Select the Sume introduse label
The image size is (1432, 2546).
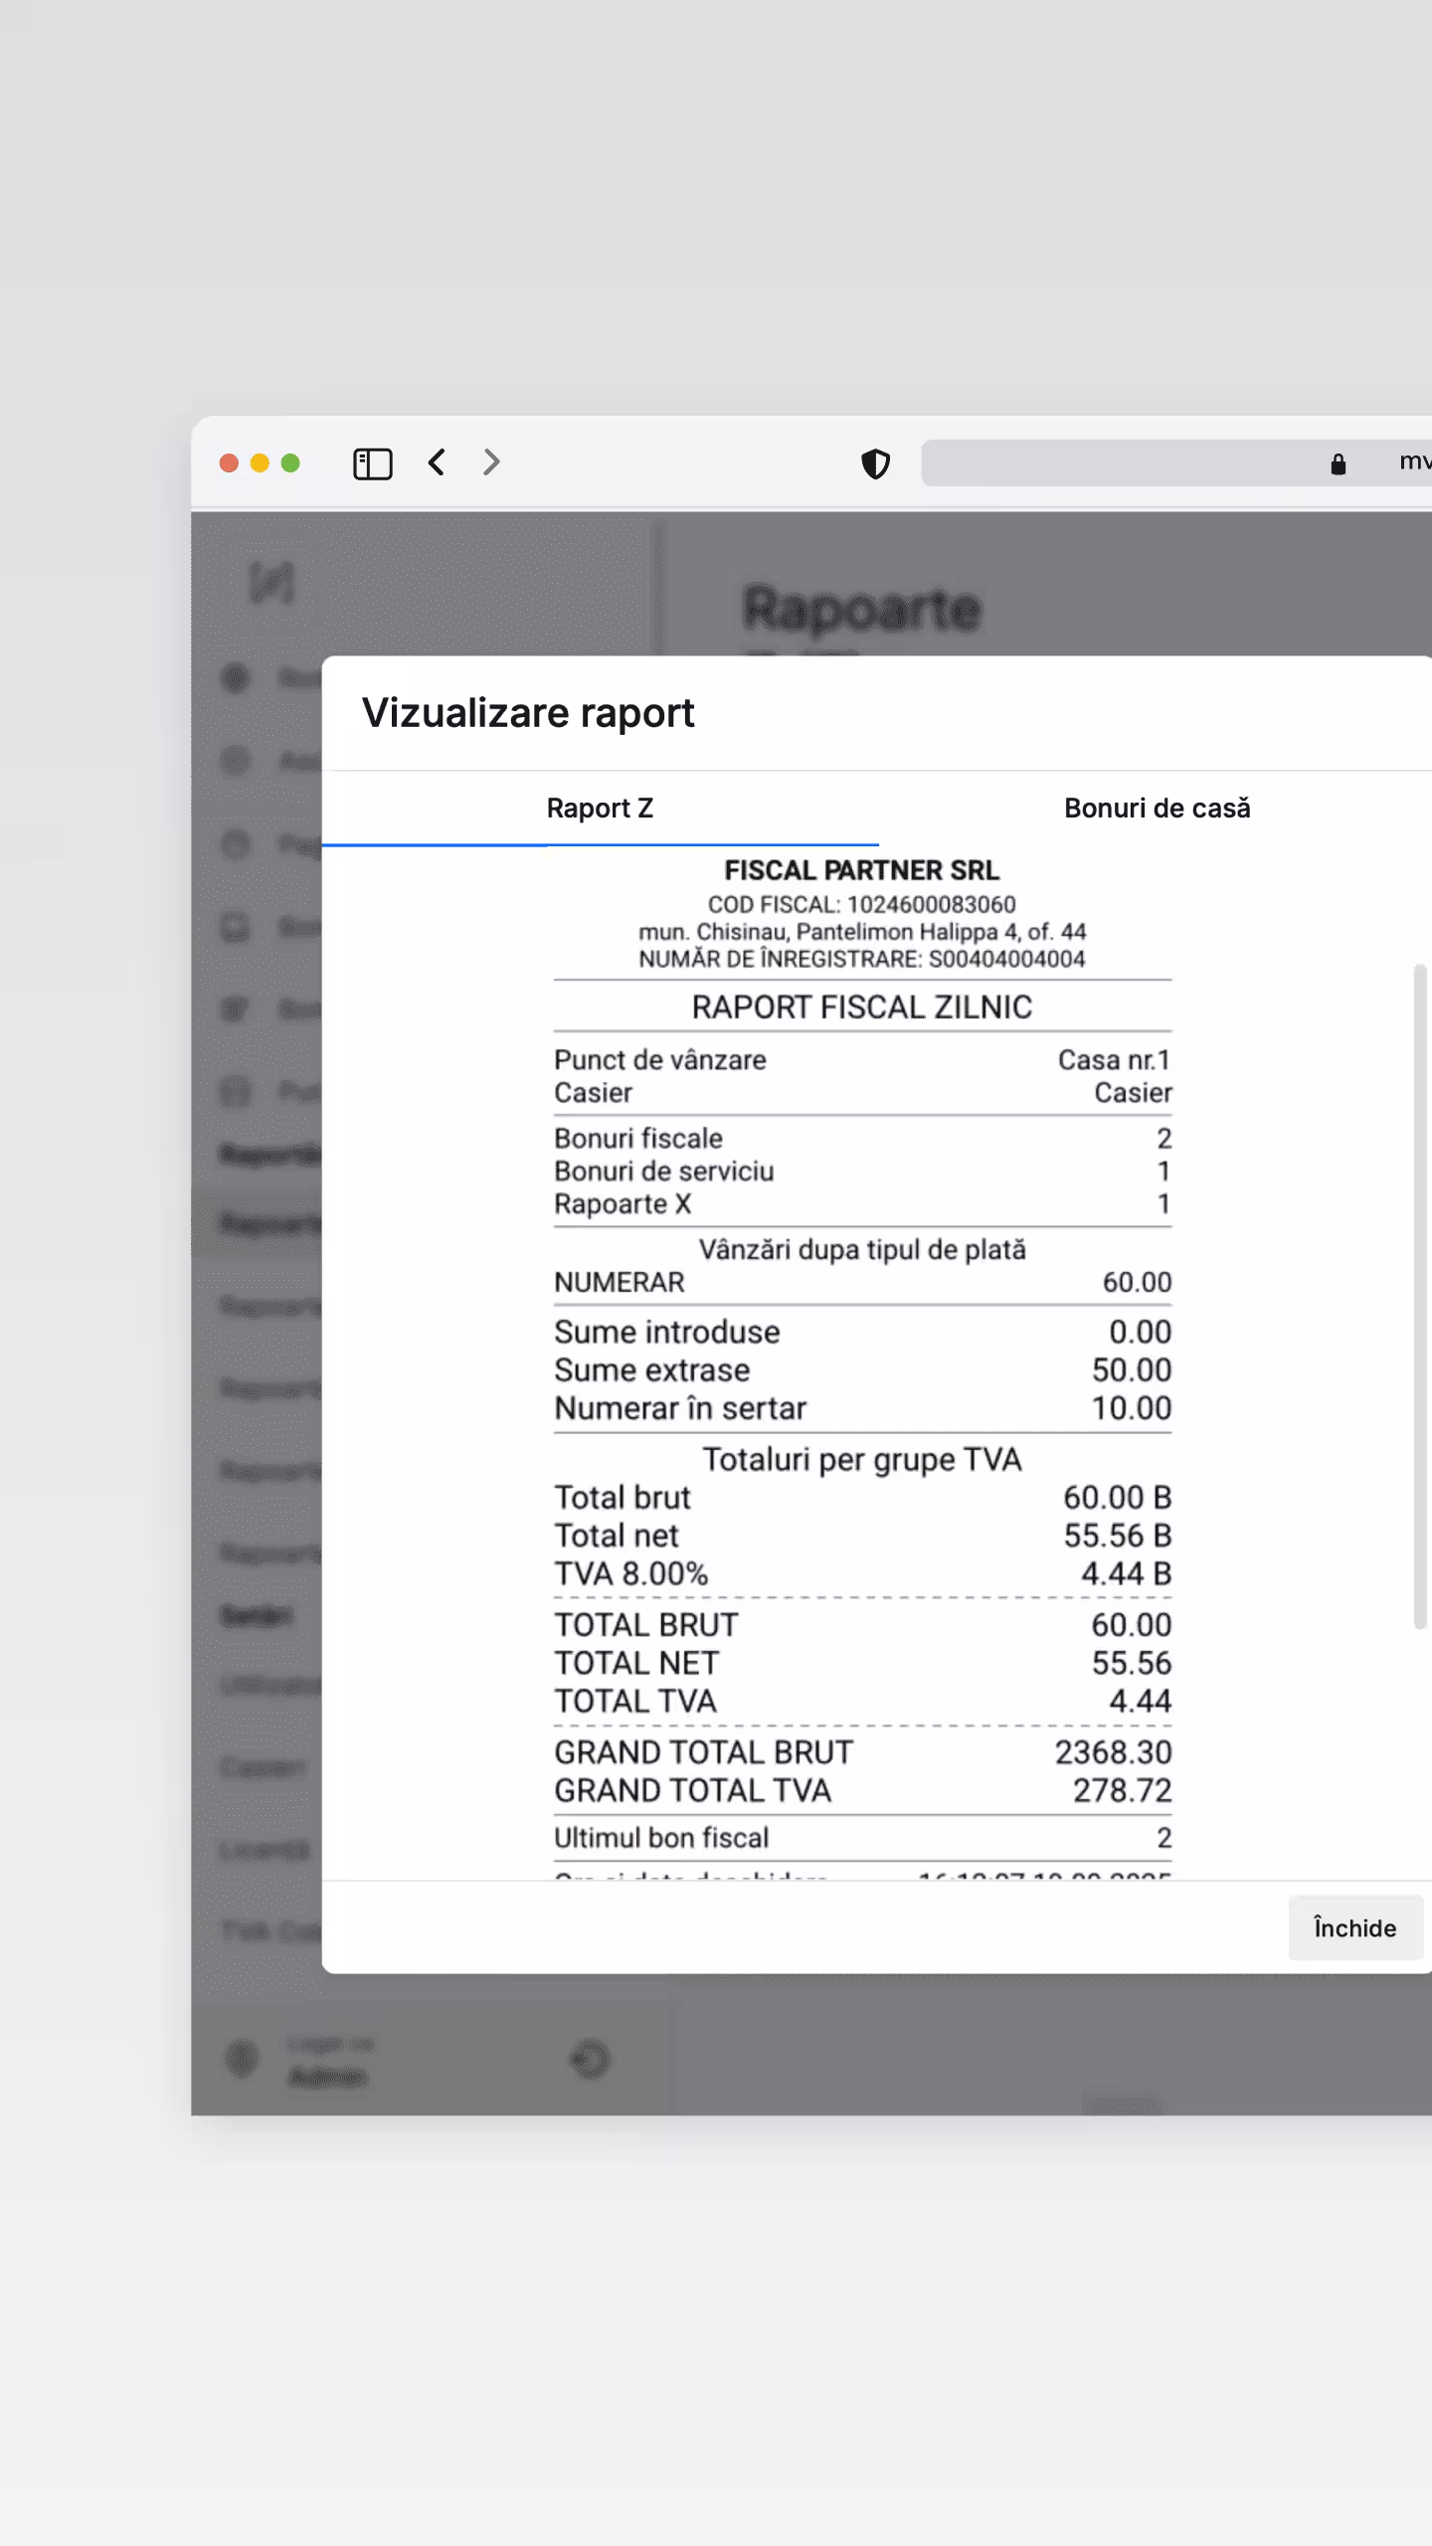[x=667, y=1333]
